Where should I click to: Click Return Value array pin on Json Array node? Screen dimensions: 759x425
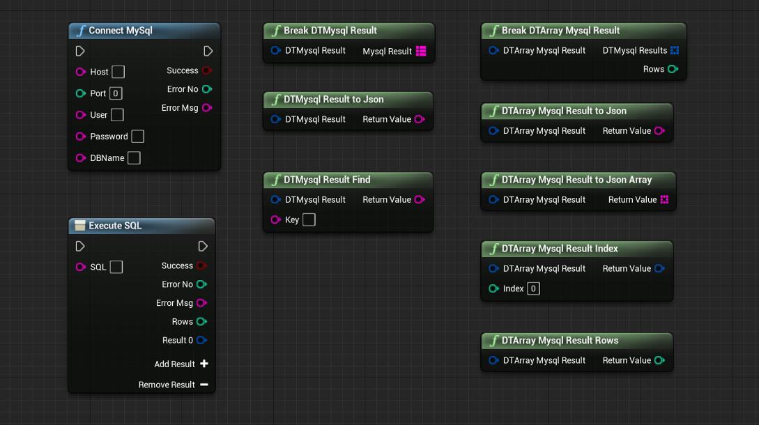(x=664, y=199)
